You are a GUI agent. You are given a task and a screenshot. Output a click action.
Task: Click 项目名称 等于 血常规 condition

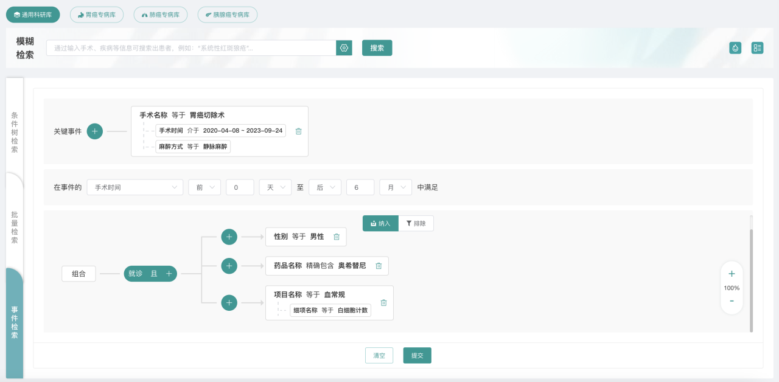tap(310, 294)
